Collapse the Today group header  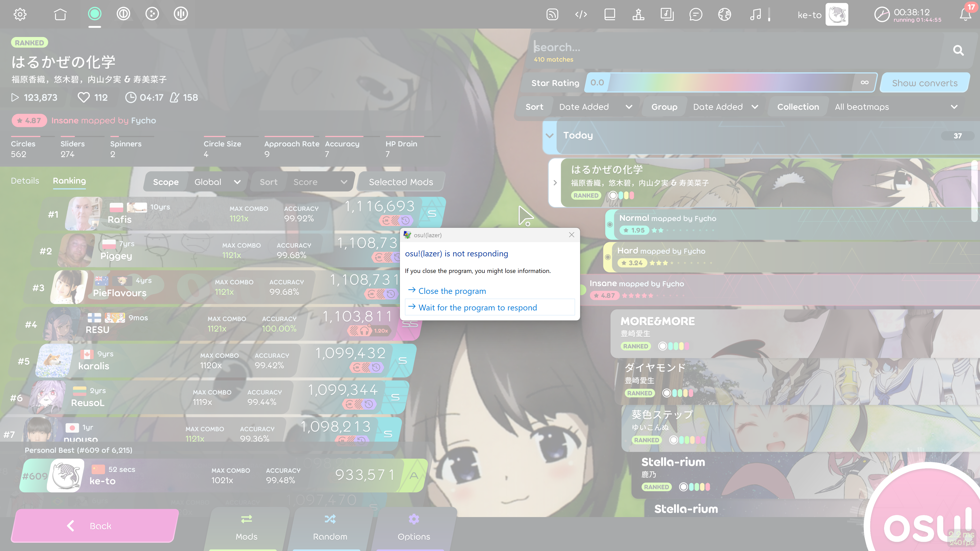761,136
